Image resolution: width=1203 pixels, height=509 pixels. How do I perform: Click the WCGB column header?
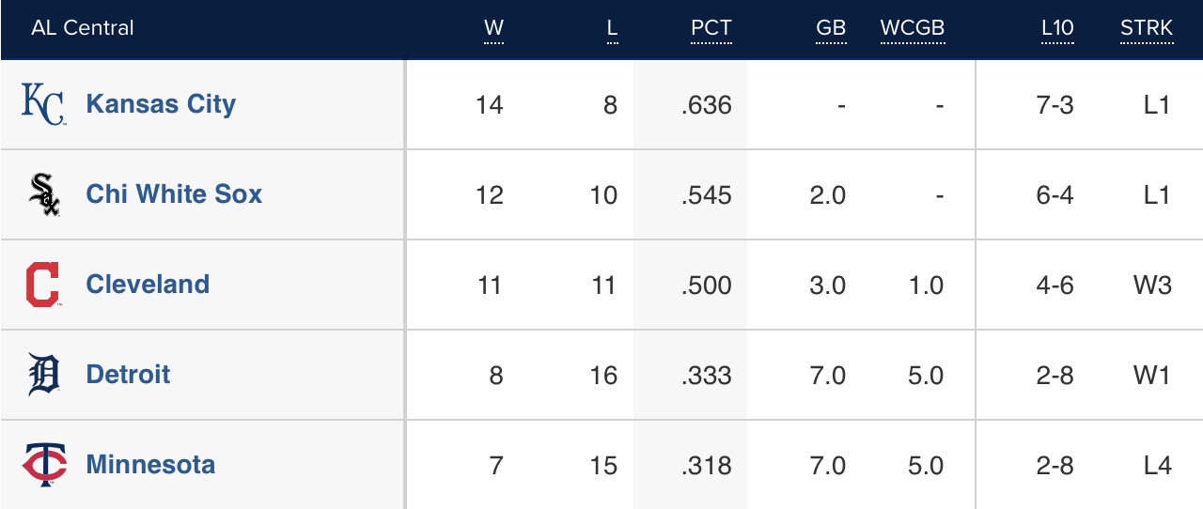click(912, 29)
